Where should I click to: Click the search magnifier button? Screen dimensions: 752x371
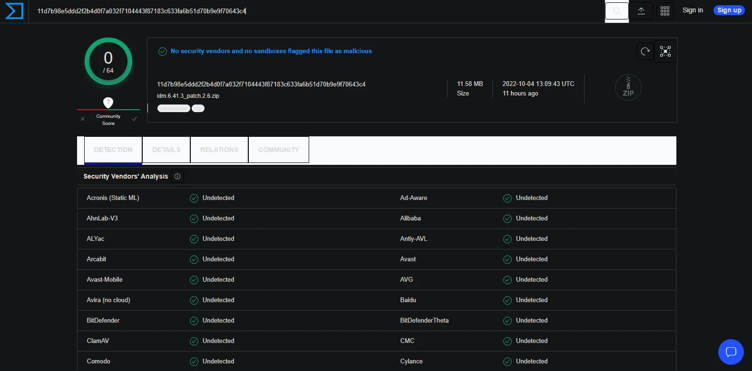(x=616, y=10)
